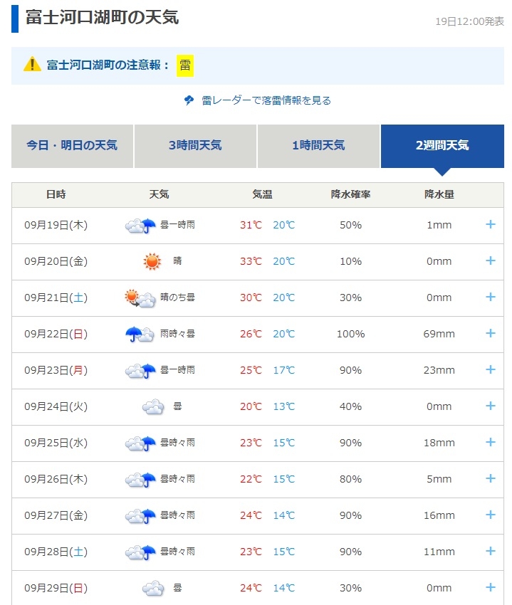Open the 1時間天気 tab

pyautogui.click(x=318, y=145)
